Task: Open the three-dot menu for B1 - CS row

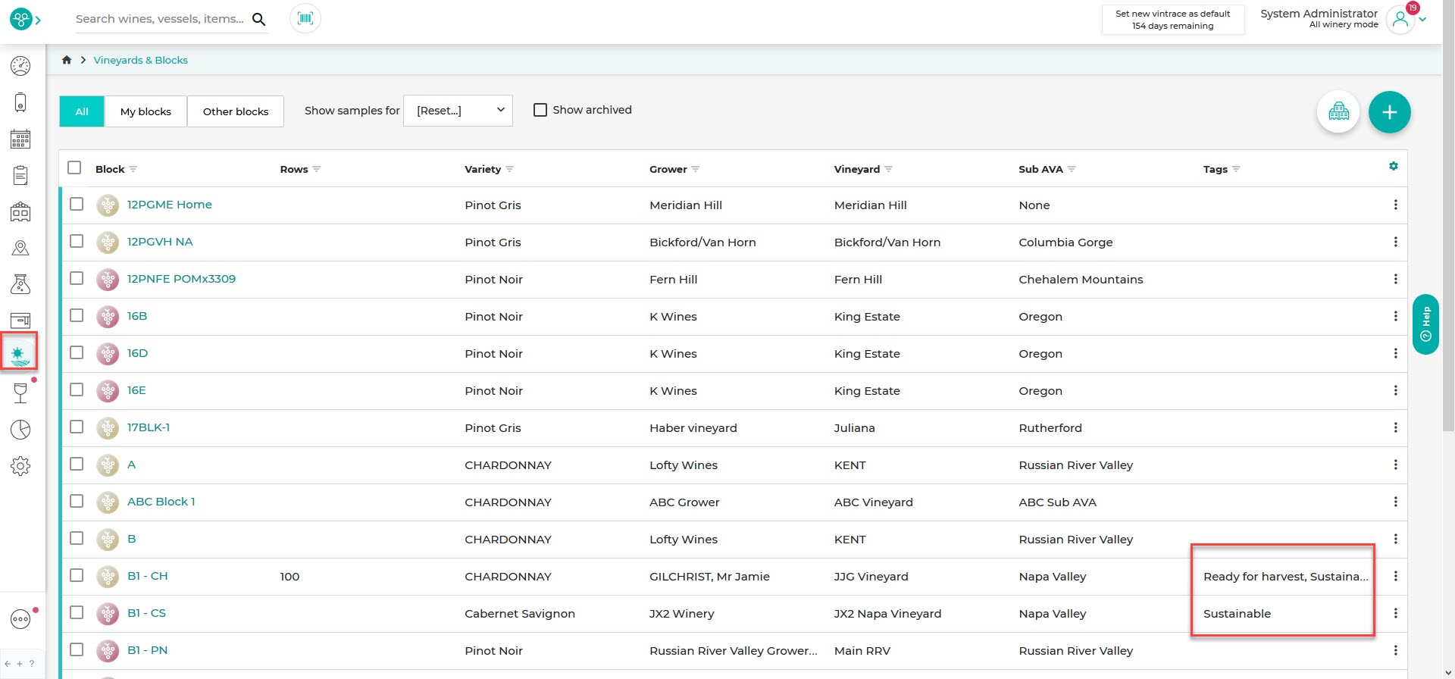Action: [x=1395, y=613]
